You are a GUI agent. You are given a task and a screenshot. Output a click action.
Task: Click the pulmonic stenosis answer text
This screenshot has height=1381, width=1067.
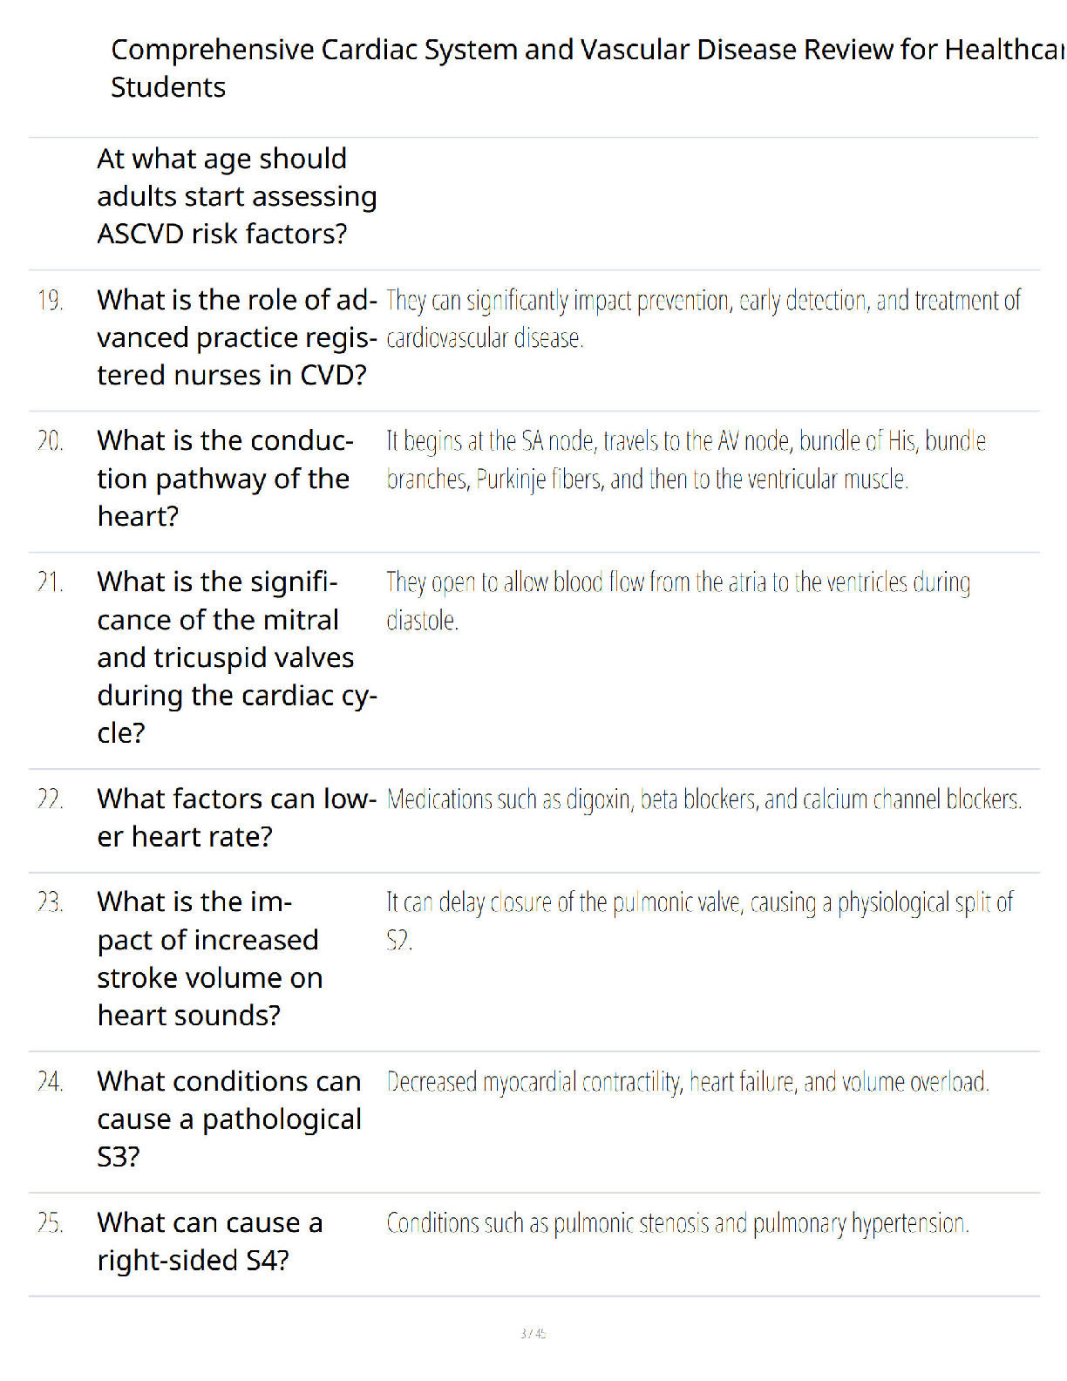tap(677, 1223)
